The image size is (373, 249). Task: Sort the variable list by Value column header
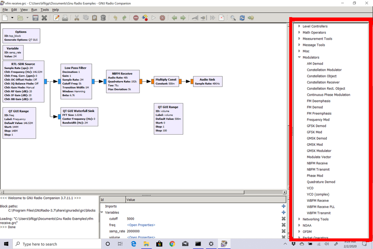click(x=206, y=200)
